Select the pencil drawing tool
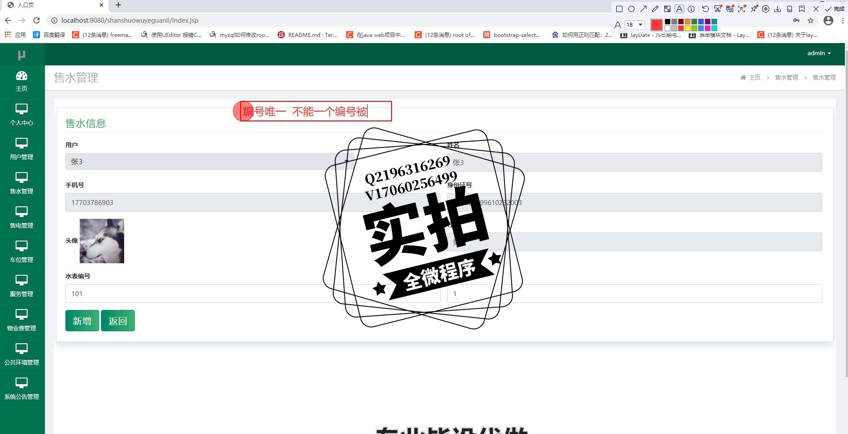Screen dimensions: 848x434 [655, 9]
